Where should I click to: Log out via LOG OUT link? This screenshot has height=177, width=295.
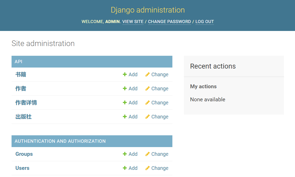[x=204, y=21]
